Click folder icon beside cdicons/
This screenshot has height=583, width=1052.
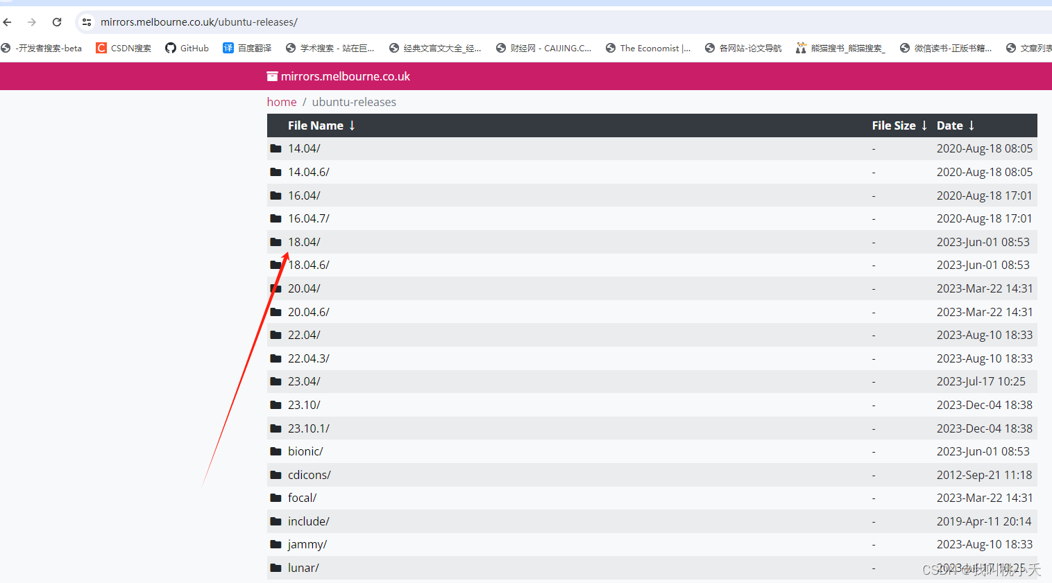[275, 475]
